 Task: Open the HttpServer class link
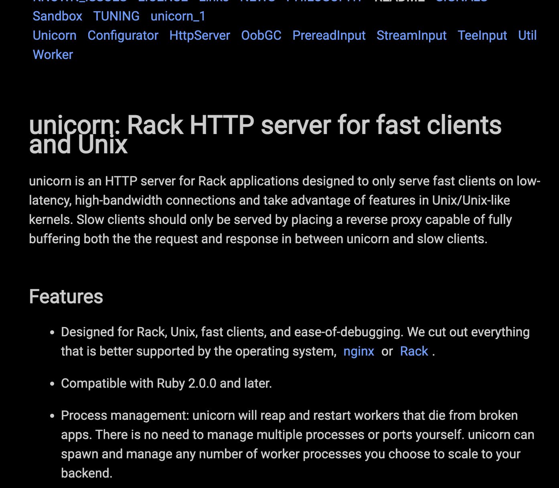pos(200,35)
